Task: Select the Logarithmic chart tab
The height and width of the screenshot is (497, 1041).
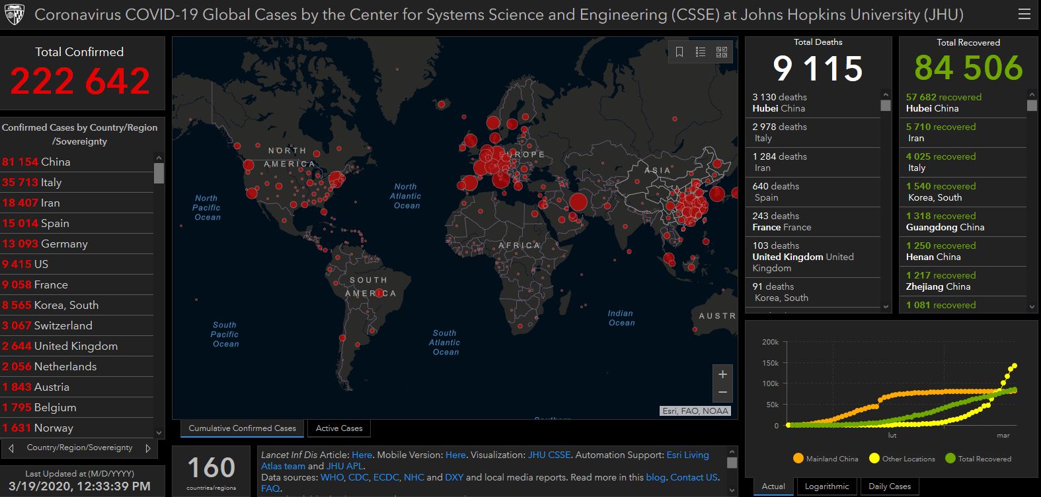Action: [827, 486]
